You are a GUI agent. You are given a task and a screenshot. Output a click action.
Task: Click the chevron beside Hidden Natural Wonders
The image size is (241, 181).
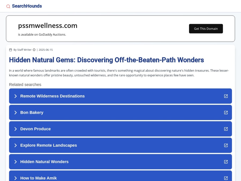point(15,162)
